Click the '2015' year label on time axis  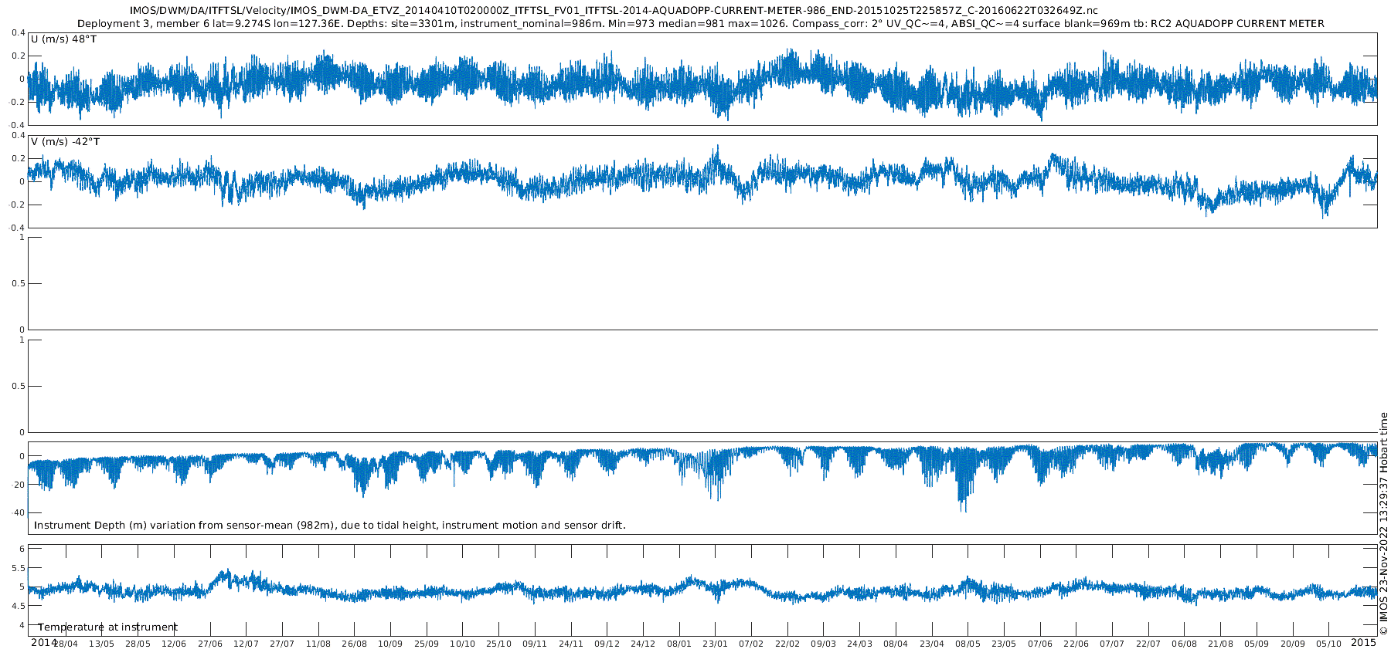point(1363,642)
